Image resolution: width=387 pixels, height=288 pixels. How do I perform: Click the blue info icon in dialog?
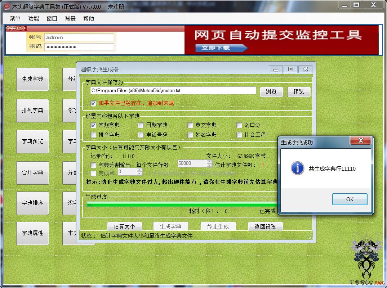pos(297,168)
